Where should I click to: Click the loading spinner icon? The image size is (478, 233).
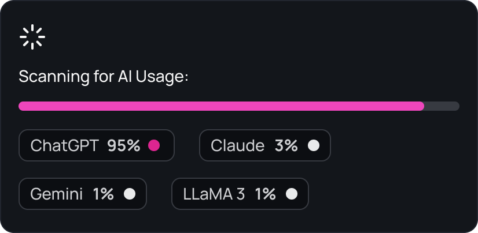[x=32, y=37]
